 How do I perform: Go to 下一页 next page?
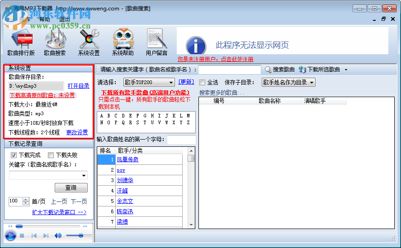pos(79,202)
